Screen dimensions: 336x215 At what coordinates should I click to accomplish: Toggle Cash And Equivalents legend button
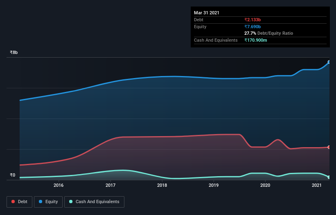(x=94, y=202)
